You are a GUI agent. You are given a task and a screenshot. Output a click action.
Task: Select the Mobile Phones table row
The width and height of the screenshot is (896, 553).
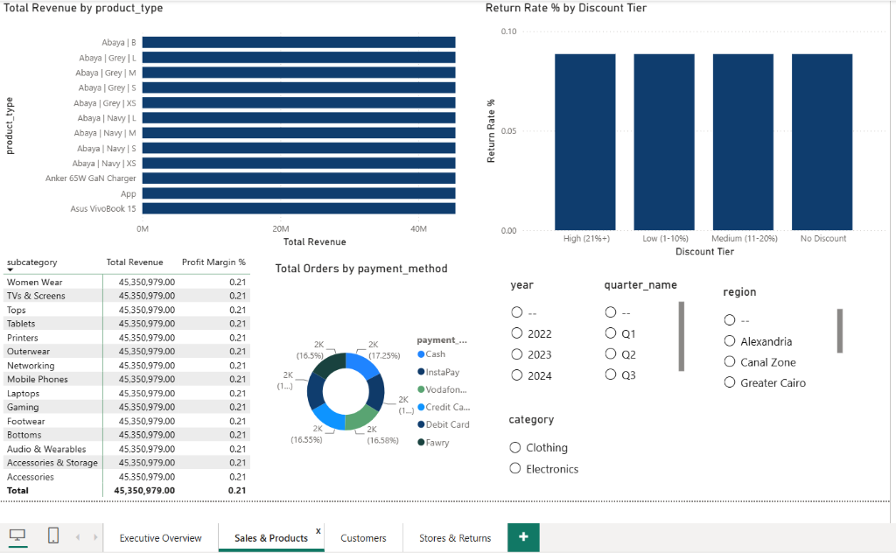click(127, 380)
